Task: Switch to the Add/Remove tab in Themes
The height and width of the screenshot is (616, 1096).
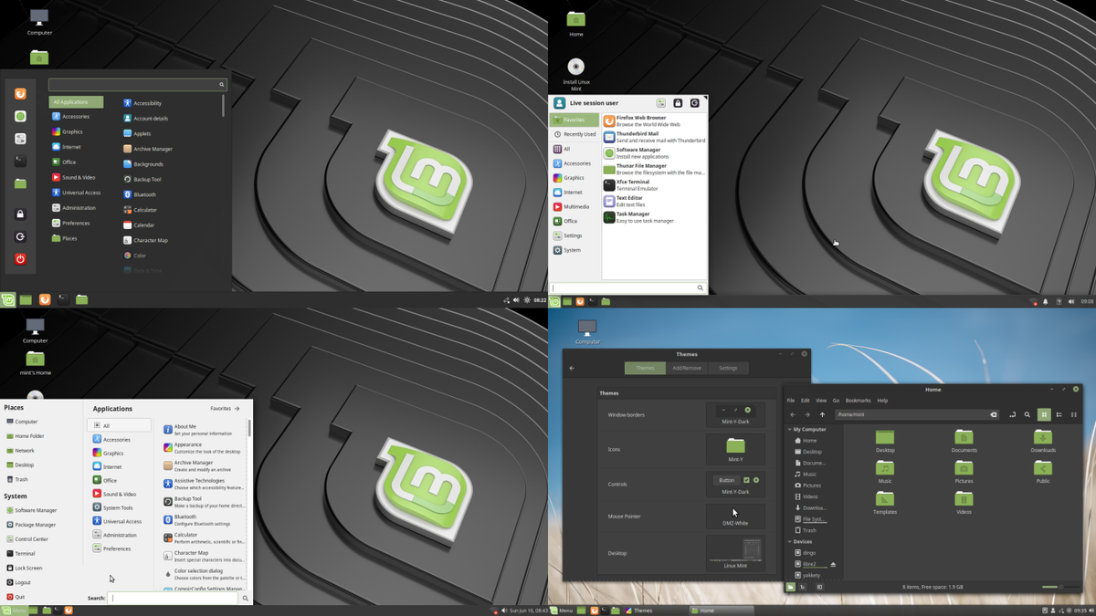Action: [686, 368]
